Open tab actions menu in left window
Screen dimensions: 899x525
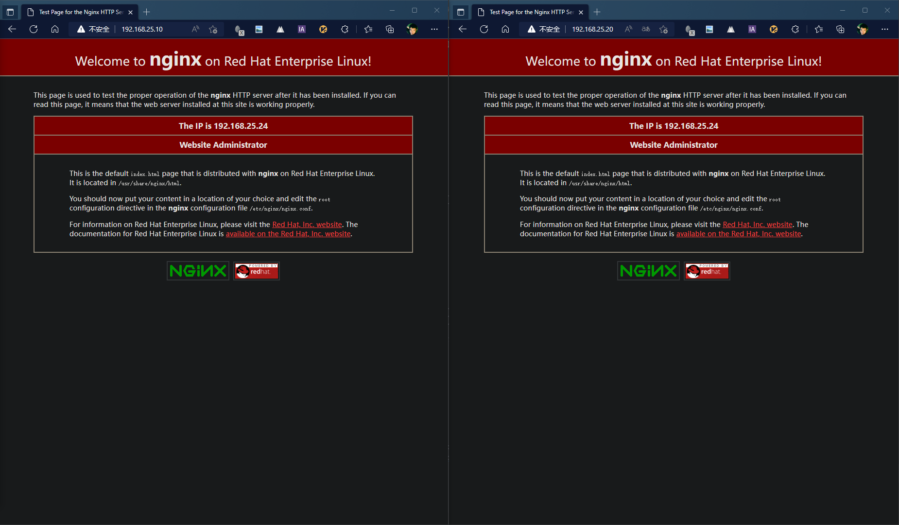pyautogui.click(x=10, y=12)
